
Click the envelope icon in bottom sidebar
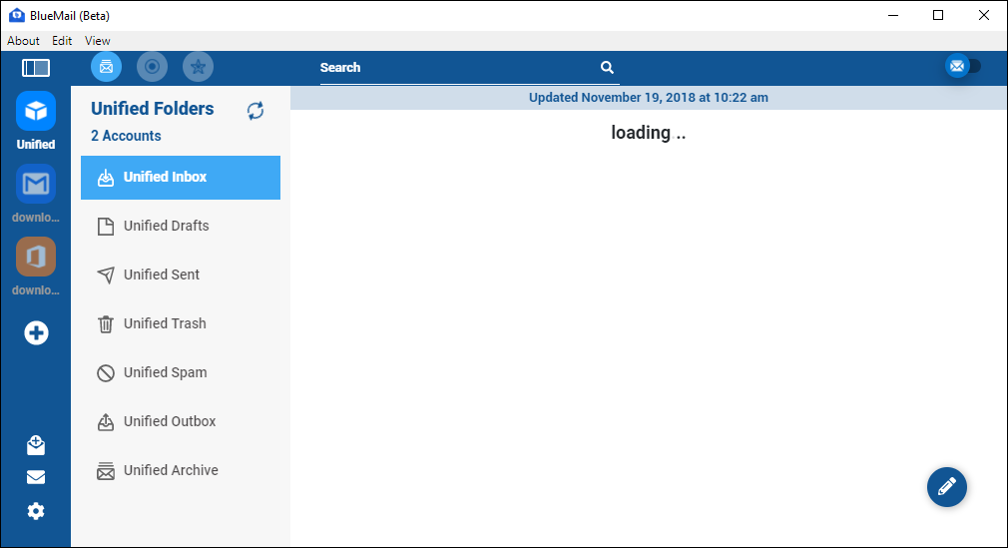36,477
